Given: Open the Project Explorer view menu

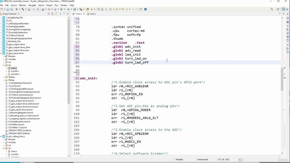Looking at the screenshot, I should click(x=60, y=14).
